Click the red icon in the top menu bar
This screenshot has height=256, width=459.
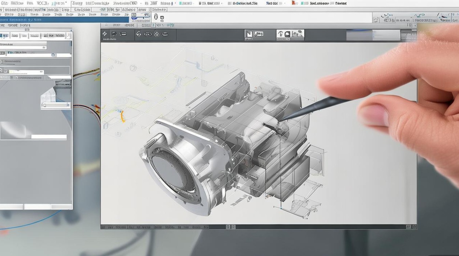293,3
